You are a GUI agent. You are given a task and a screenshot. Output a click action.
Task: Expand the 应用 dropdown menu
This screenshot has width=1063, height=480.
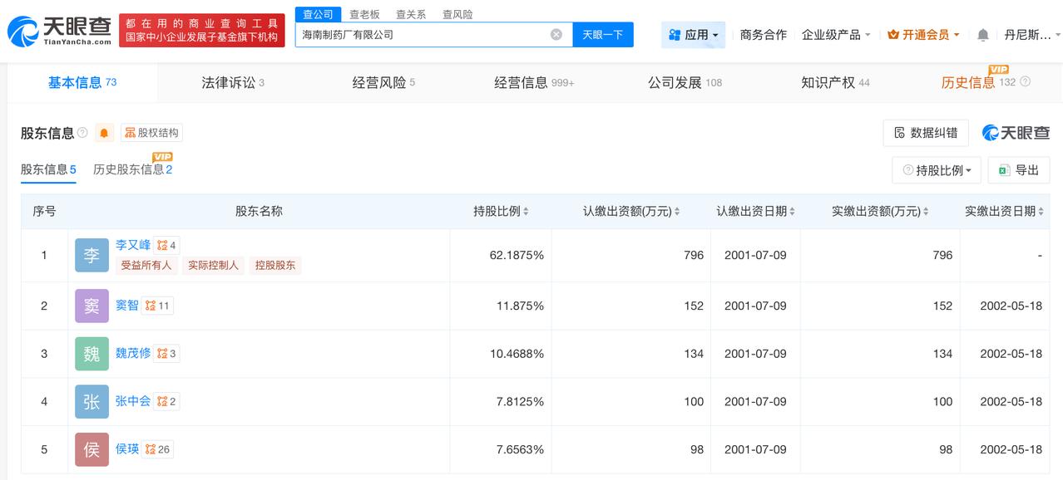[694, 35]
